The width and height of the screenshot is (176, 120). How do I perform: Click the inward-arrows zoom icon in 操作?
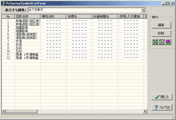point(155,42)
